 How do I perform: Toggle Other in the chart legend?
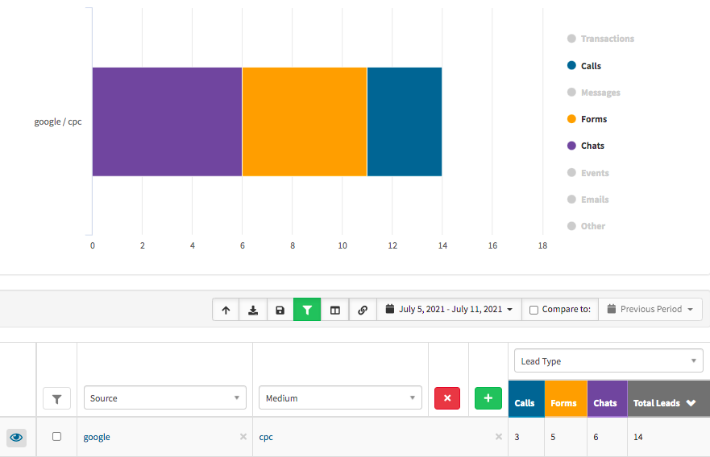[587, 226]
